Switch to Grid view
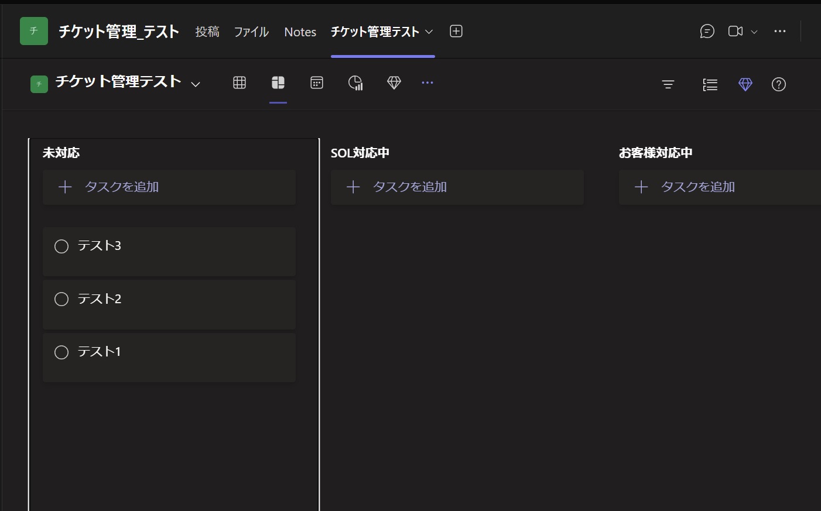The height and width of the screenshot is (511, 821). 240,83
